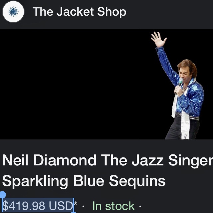Open The Jacket Shop sun logo icon

(x=13, y=12)
